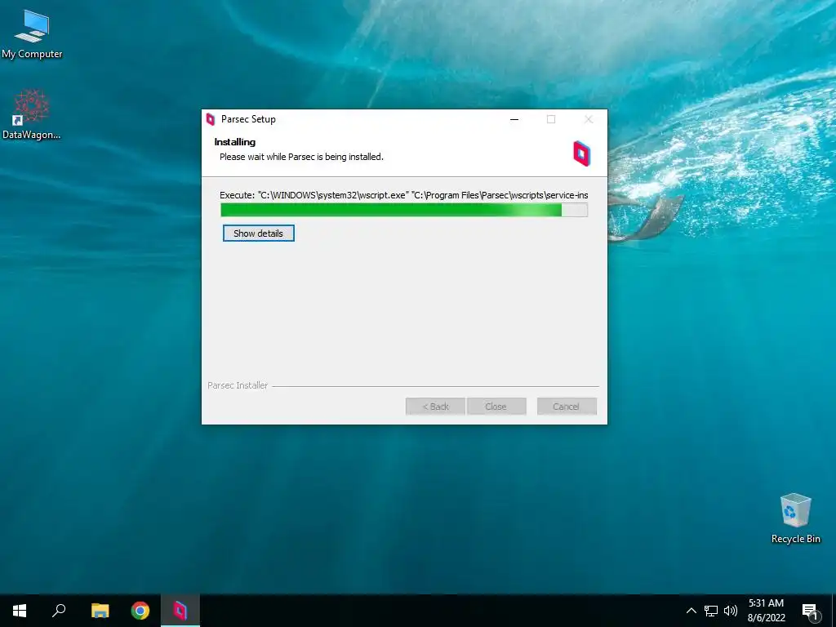This screenshot has width=836, height=627.
Task: Click the disabled Back button
Action: (x=435, y=407)
